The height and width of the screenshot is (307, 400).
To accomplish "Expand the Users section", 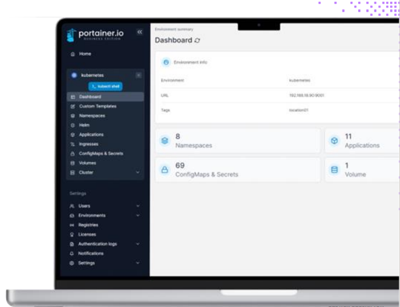I will click(138, 206).
